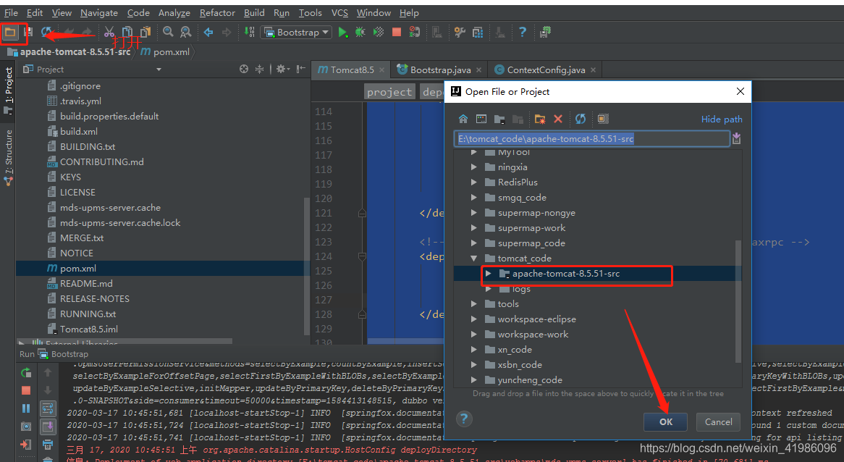Click the Find magnifier icon
This screenshot has width=844, height=462.
(x=168, y=33)
